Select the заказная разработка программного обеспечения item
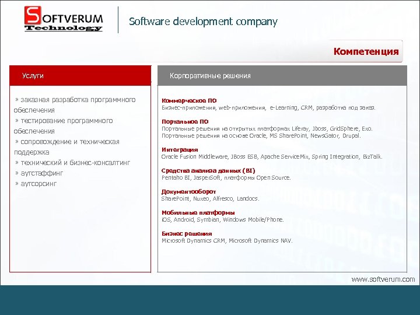Viewport: 420px width, 315px height. coord(75,105)
